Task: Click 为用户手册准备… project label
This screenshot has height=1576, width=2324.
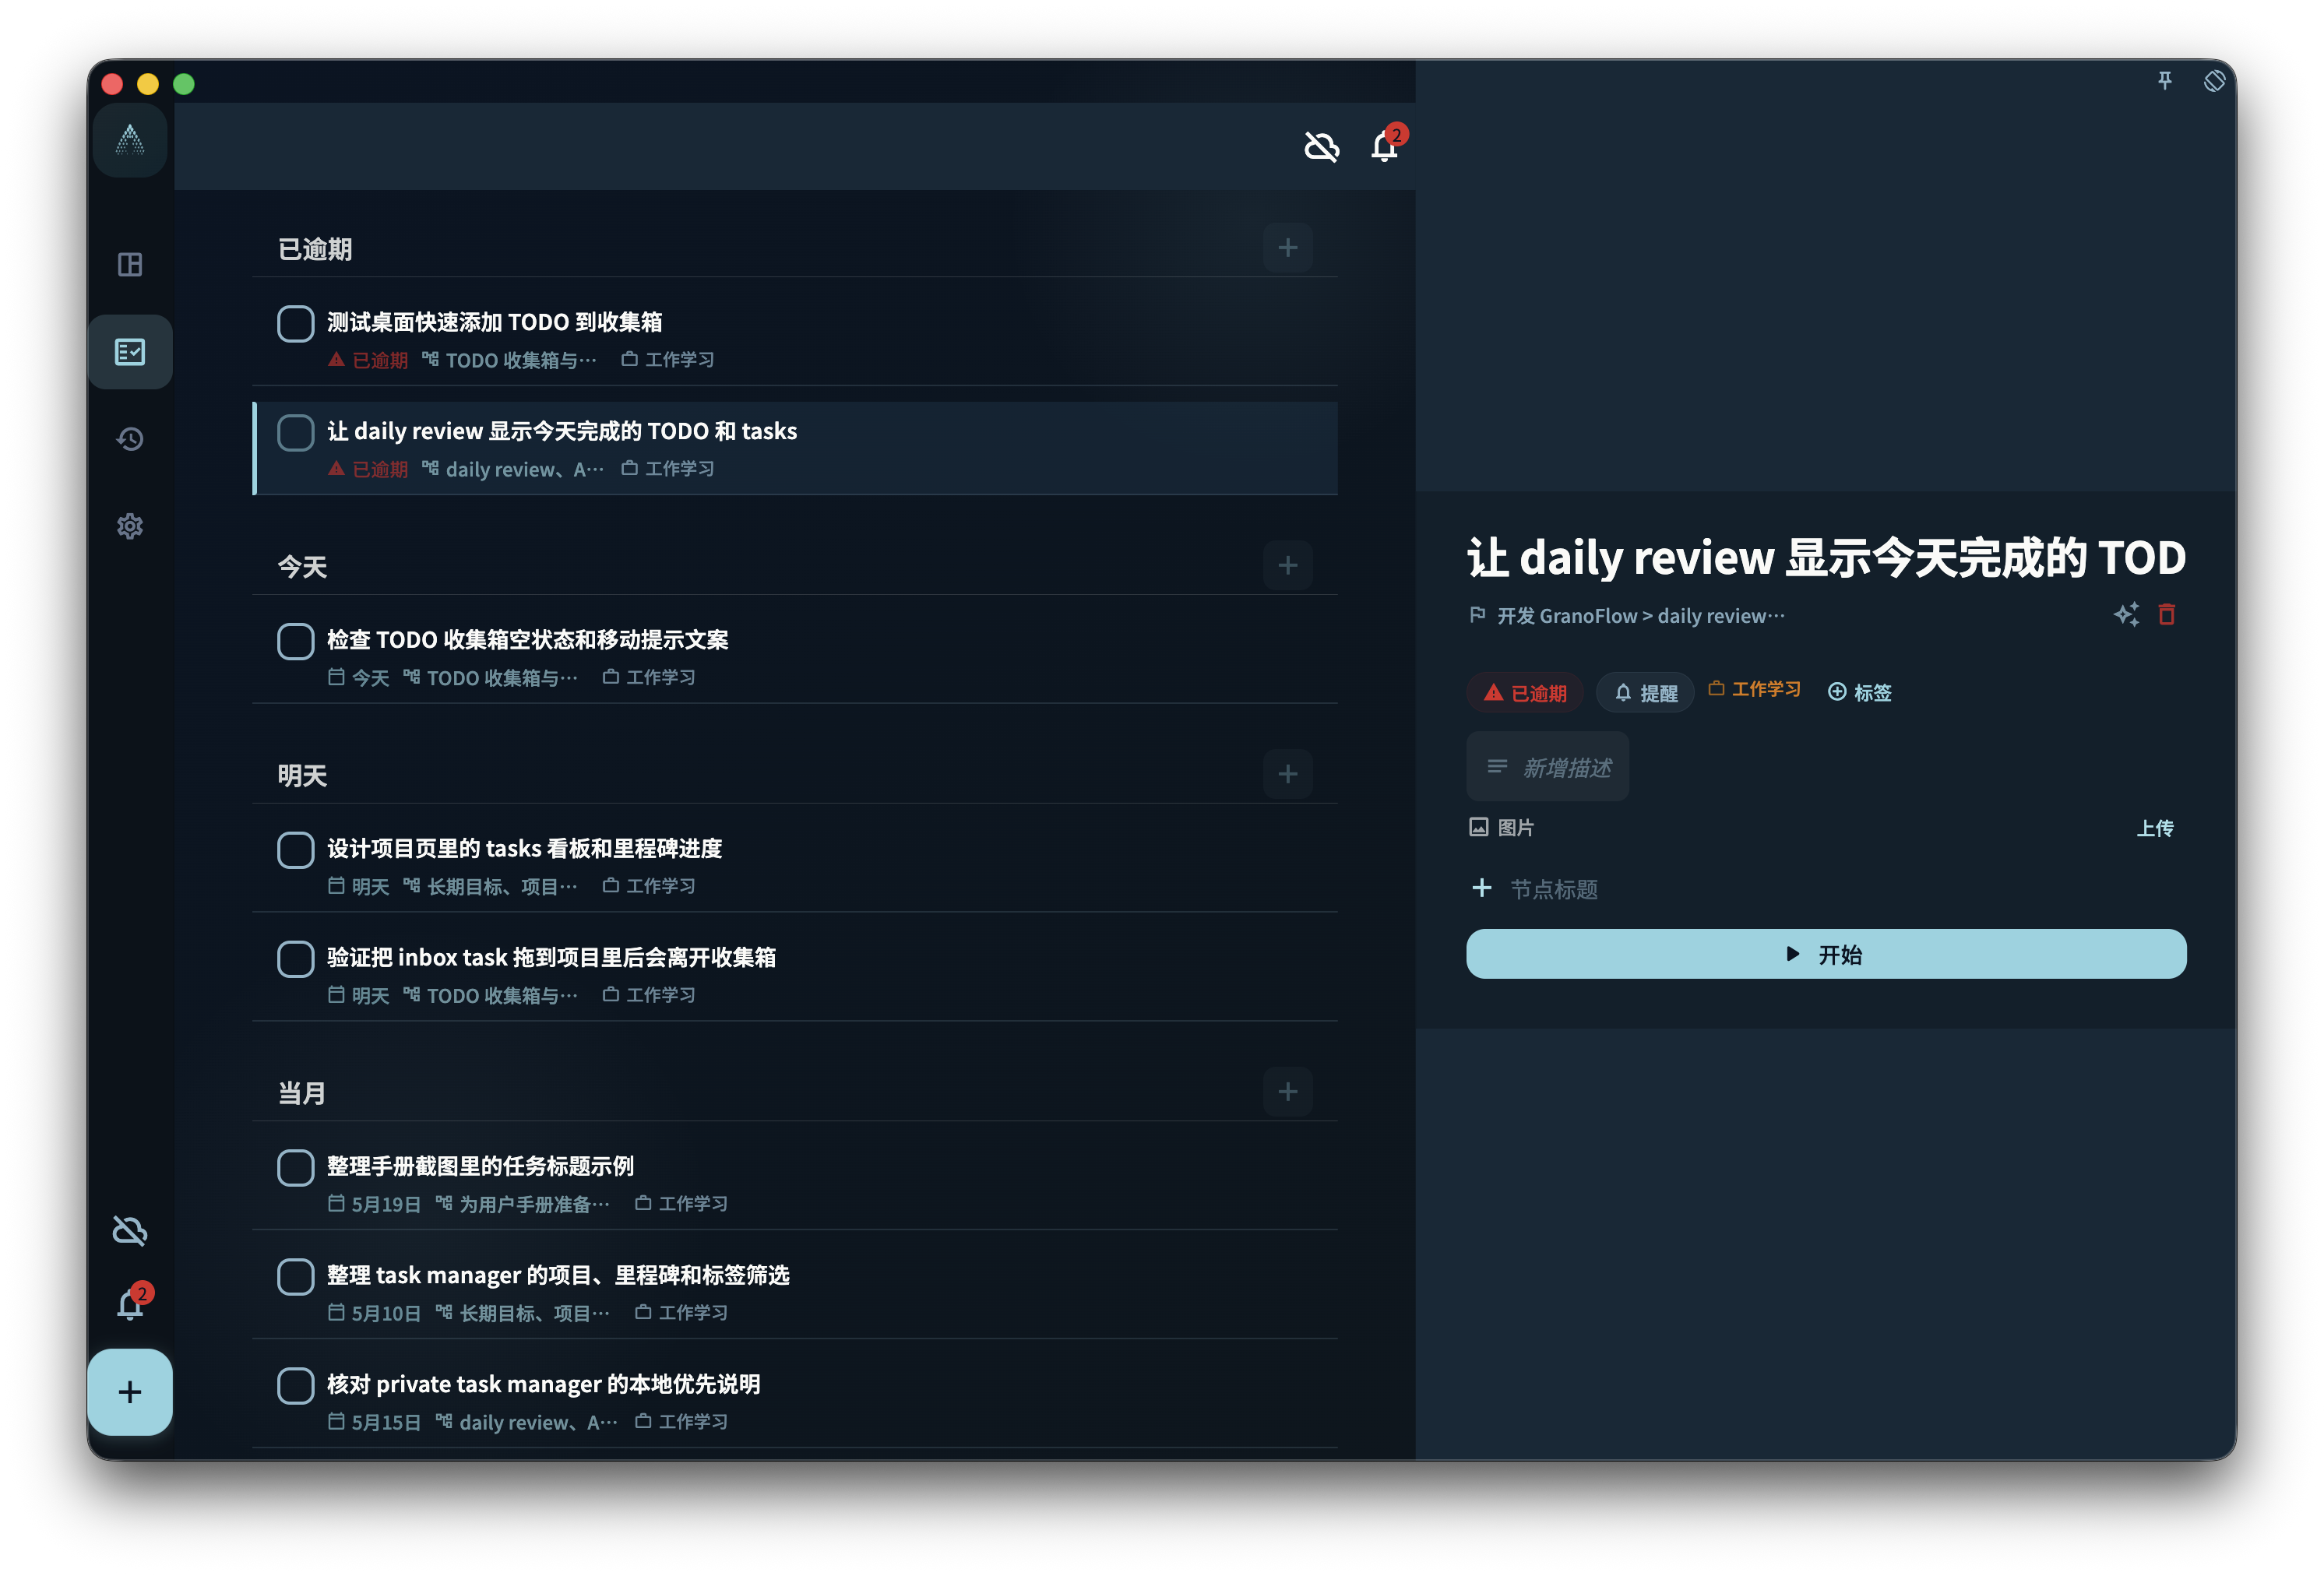Action: (522, 1204)
